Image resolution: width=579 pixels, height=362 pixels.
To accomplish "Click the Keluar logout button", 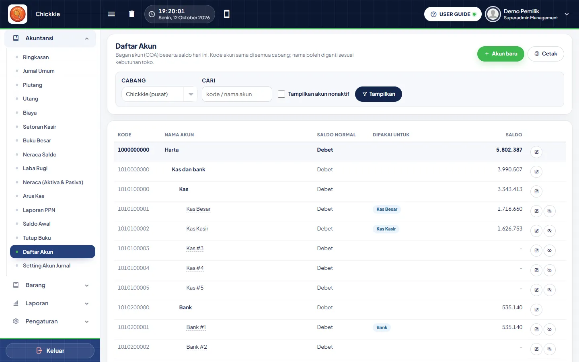I will coord(50,351).
